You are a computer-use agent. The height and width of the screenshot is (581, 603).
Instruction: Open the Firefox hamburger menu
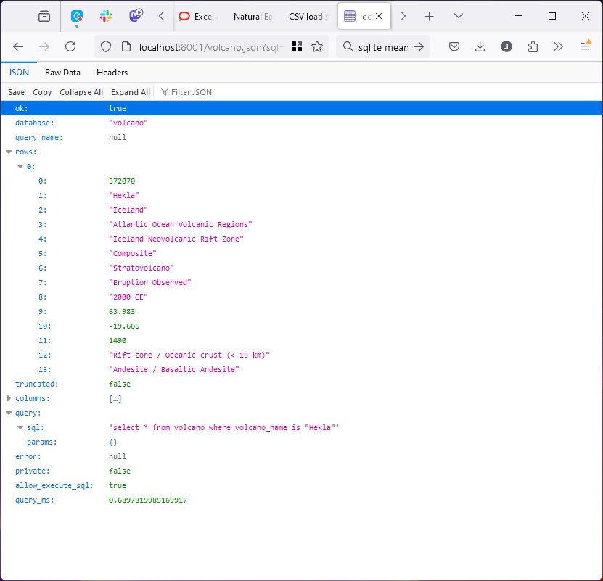coord(585,46)
